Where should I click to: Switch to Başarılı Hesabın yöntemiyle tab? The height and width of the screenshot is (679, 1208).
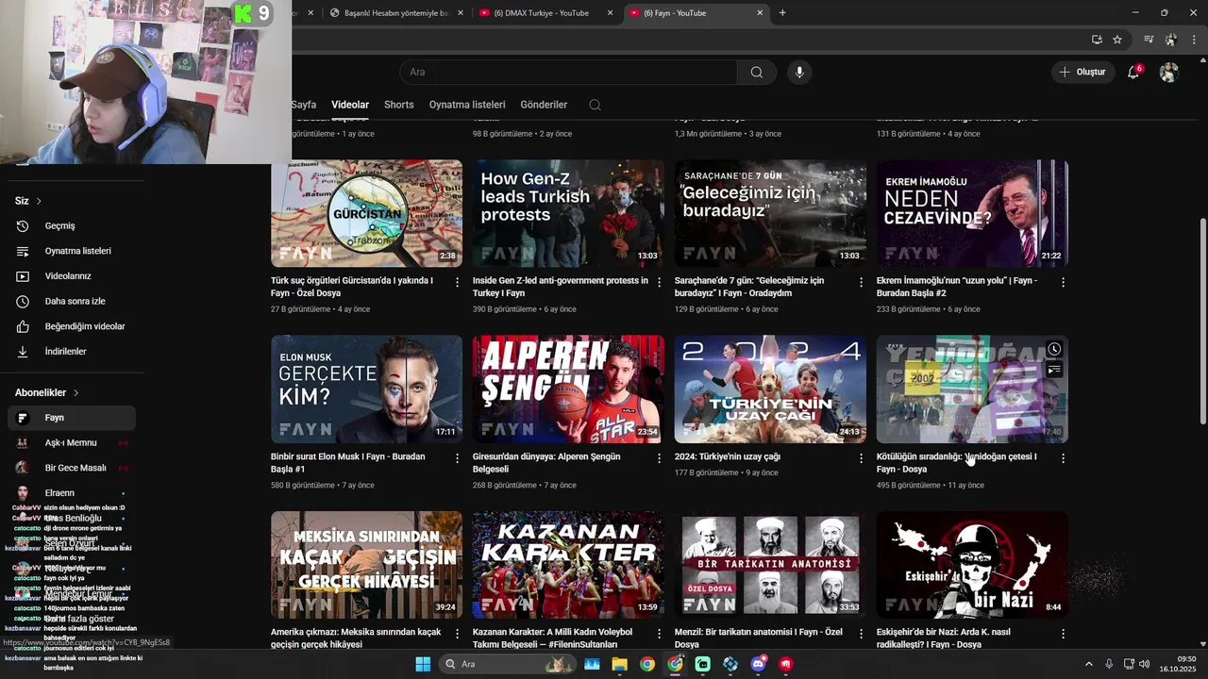click(x=395, y=13)
